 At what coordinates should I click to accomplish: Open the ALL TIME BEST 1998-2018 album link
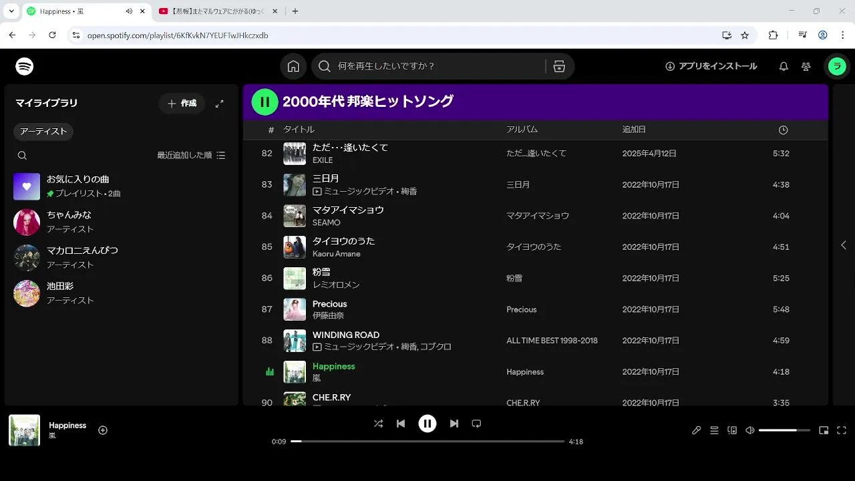coord(552,341)
